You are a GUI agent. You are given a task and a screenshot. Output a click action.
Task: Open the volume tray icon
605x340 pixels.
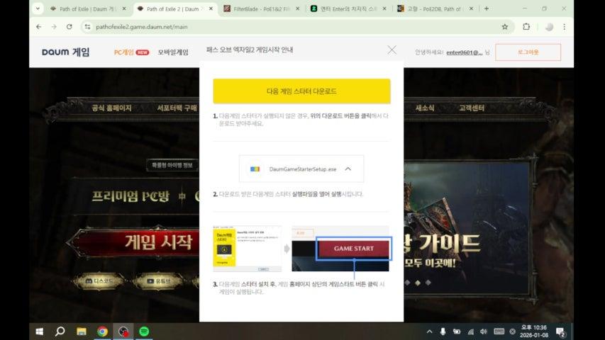coord(484,331)
